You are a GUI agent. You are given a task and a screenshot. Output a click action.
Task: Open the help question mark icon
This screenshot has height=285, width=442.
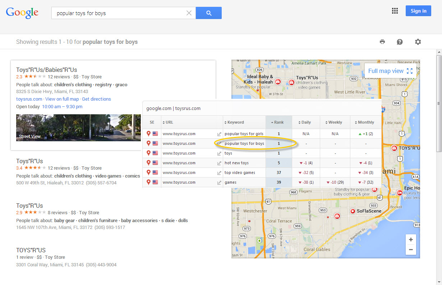(x=400, y=42)
